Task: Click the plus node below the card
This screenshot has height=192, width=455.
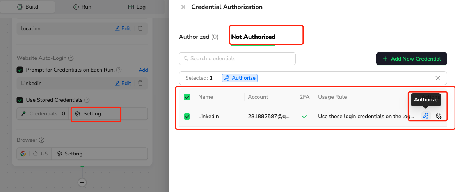Action: (82, 182)
